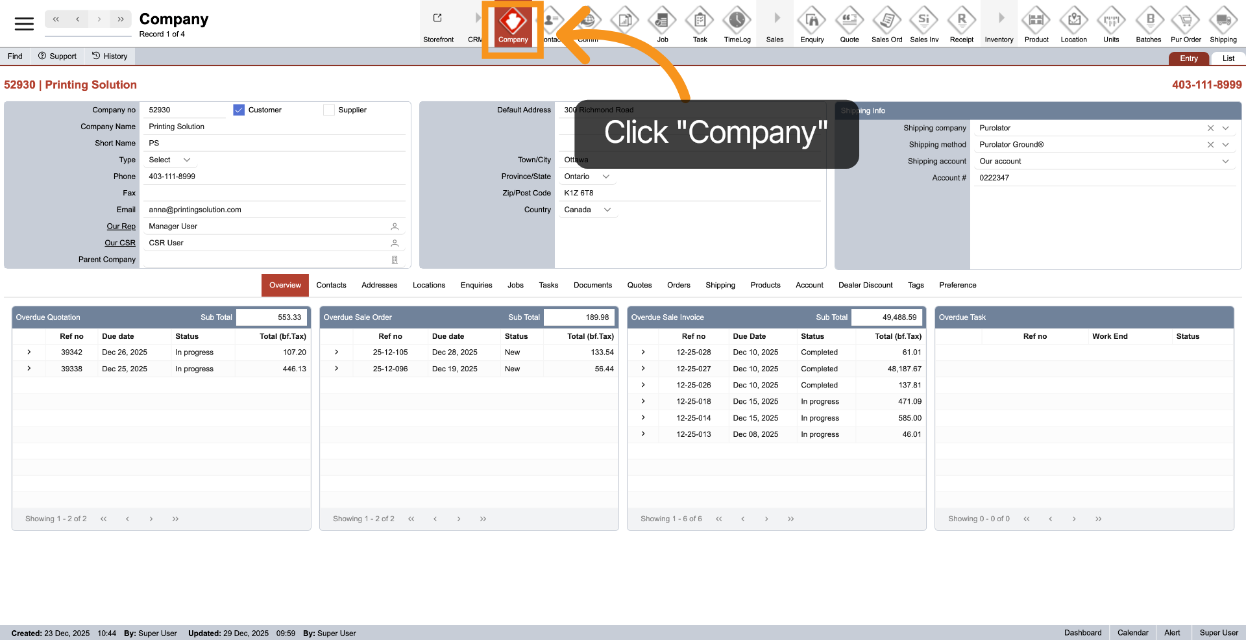Switch to List view toggle
This screenshot has height=640, width=1246.
point(1228,58)
